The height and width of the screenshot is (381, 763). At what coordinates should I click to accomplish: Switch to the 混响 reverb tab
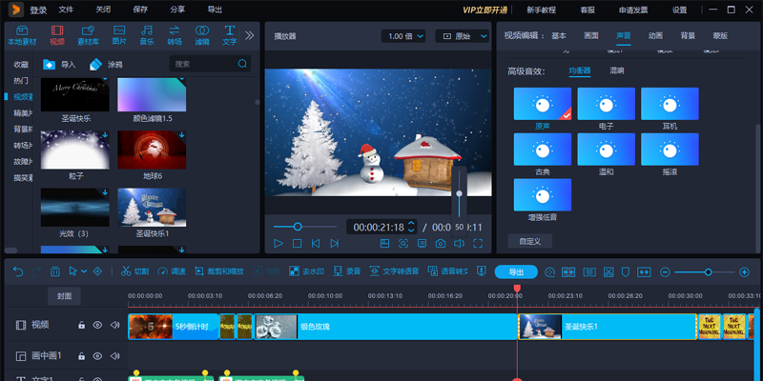pos(616,70)
